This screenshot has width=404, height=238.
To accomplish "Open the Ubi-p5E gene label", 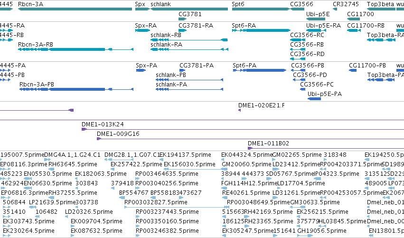I will click(x=318, y=14).
